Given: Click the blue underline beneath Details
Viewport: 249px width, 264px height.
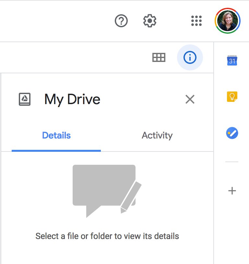Looking at the screenshot, I should tap(56, 150).
